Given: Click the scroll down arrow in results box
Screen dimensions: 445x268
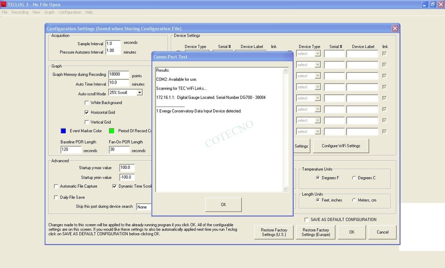Looking at the screenshot, I should click(286, 189).
